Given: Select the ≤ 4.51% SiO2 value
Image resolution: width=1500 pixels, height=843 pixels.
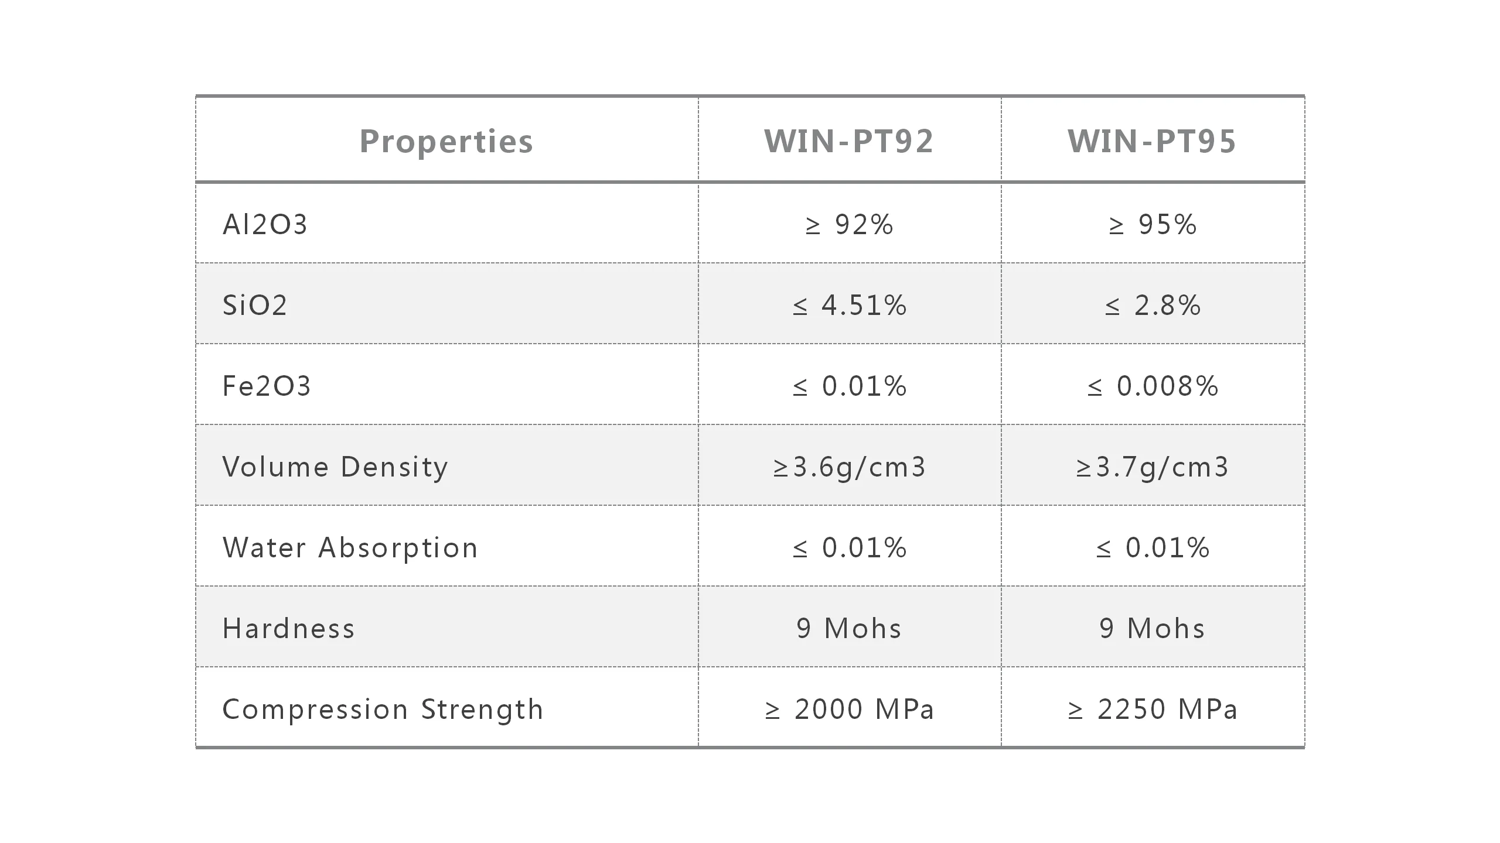Looking at the screenshot, I should pos(849,306).
